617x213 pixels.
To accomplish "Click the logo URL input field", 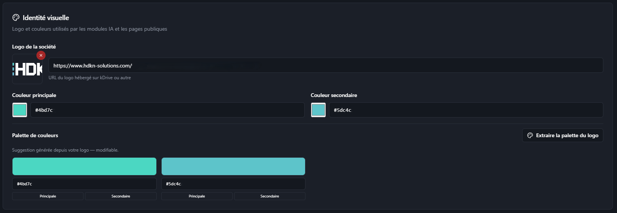I will point(326,65).
